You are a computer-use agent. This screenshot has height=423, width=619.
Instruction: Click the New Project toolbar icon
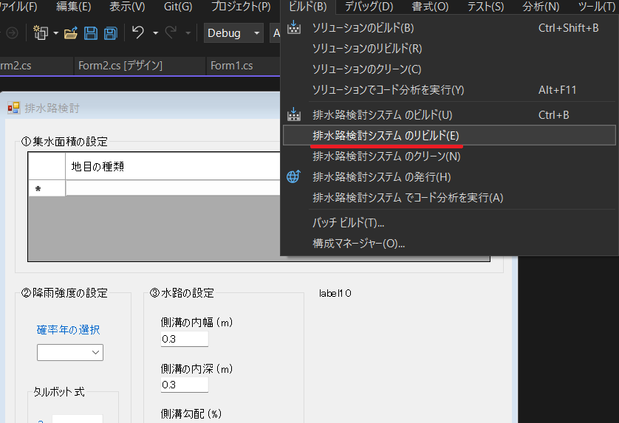(x=40, y=33)
